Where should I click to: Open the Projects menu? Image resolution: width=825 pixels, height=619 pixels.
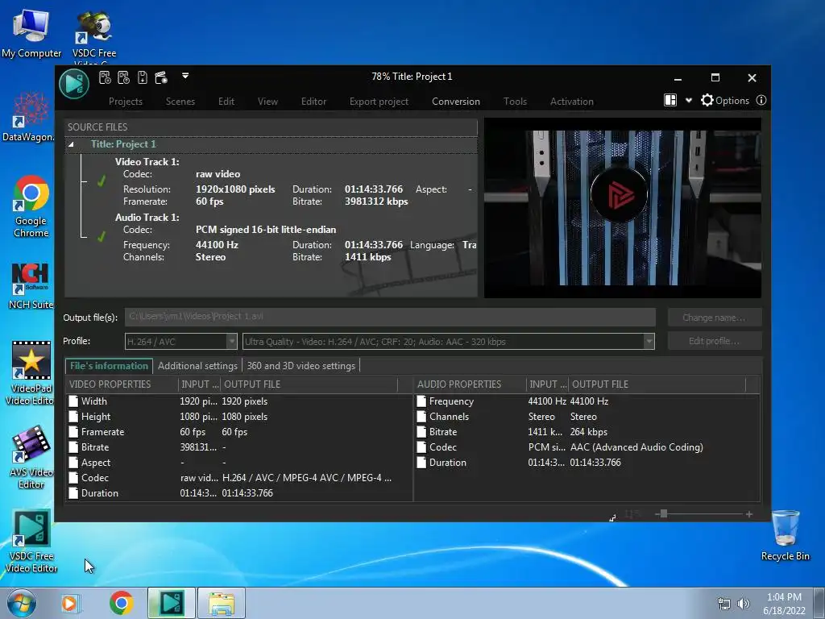(x=125, y=102)
